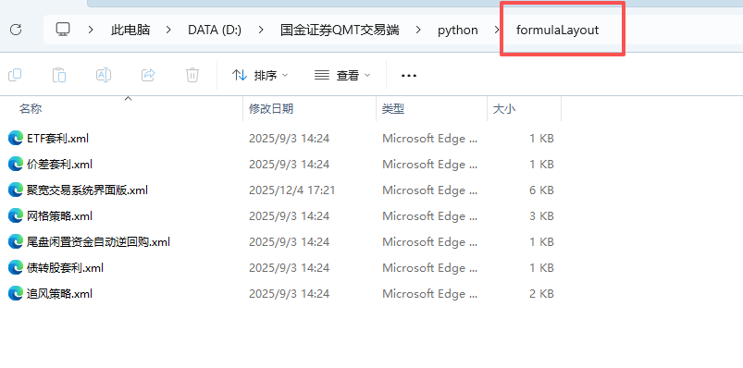Screen dimensions: 743x368
Task: Click the delete trash icon
Action: [x=192, y=75]
